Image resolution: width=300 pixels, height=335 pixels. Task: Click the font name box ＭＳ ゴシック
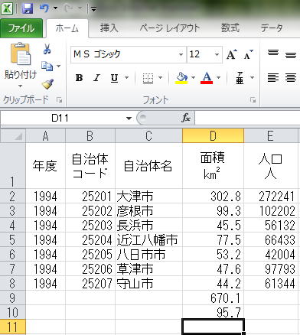point(124,54)
